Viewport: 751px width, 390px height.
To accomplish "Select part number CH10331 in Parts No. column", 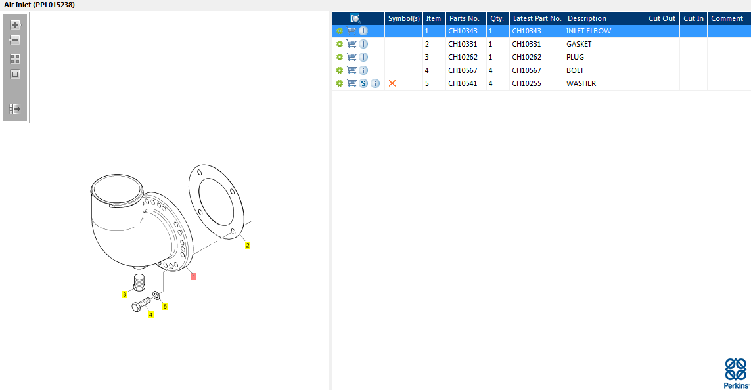I will [463, 44].
